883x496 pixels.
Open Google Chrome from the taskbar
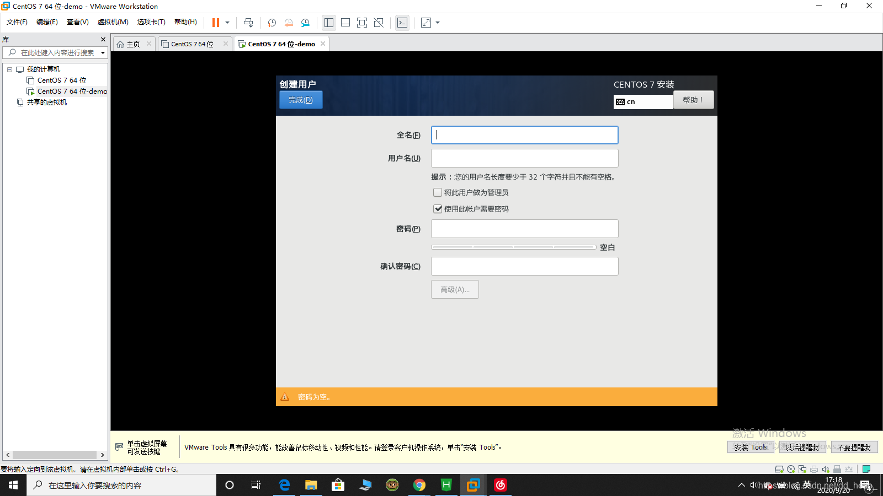[419, 485]
